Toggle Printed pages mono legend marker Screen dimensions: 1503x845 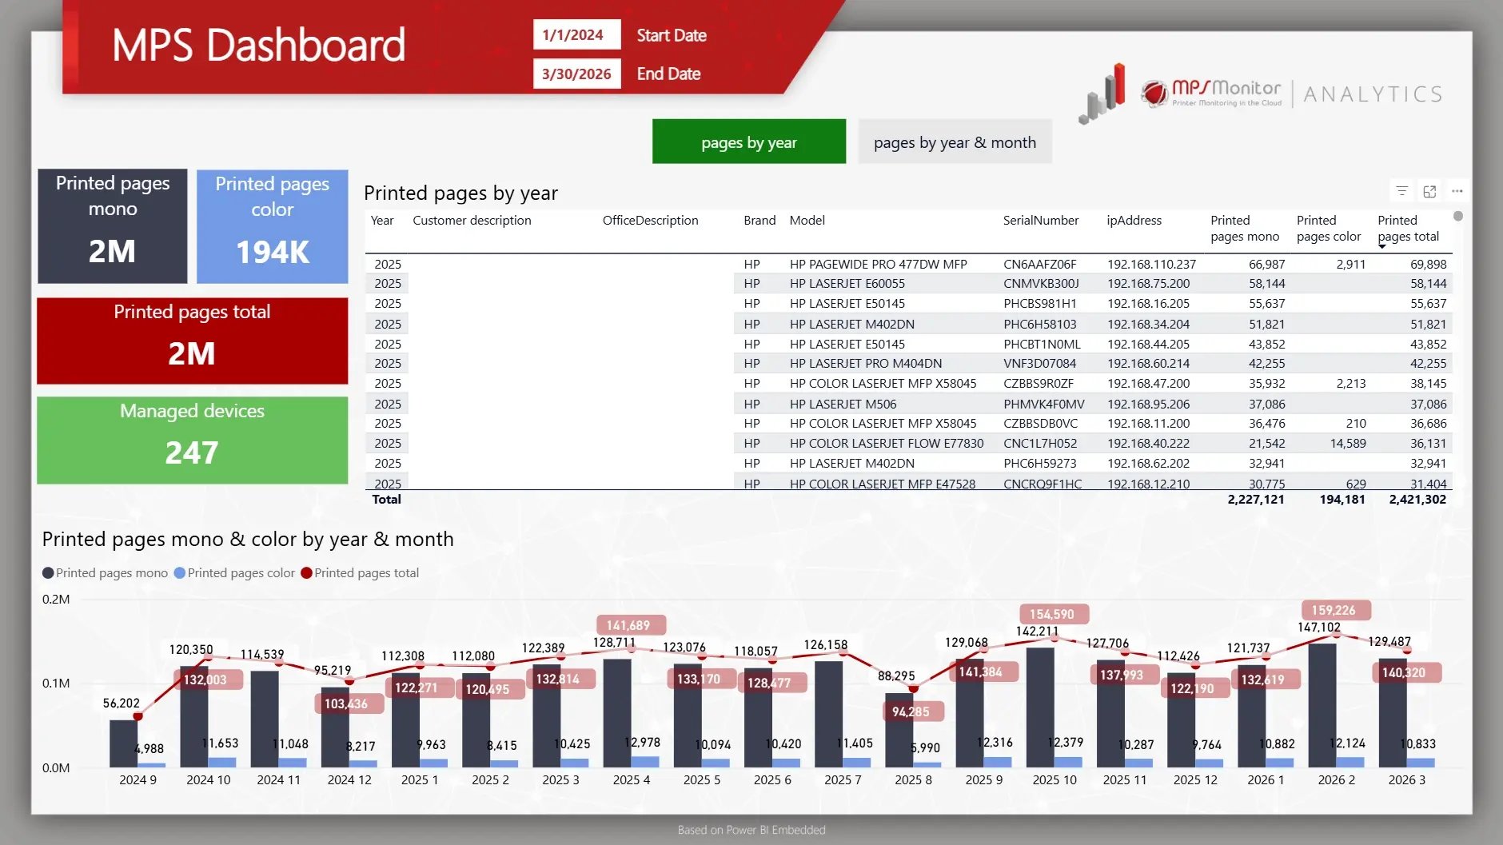pyautogui.click(x=48, y=573)
